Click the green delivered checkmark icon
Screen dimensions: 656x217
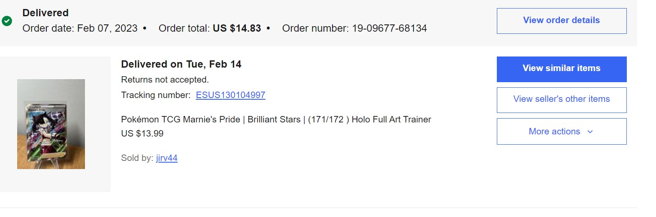[x=7, y=21]
